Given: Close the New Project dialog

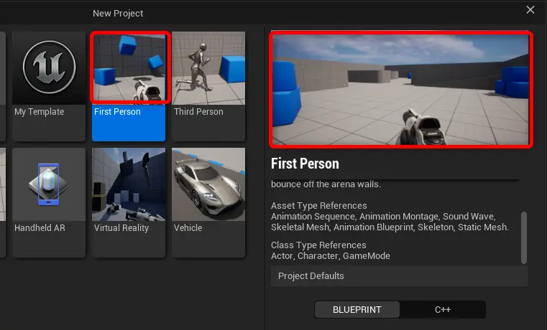Looking at the screenshot, I should [x=530, y=10].
